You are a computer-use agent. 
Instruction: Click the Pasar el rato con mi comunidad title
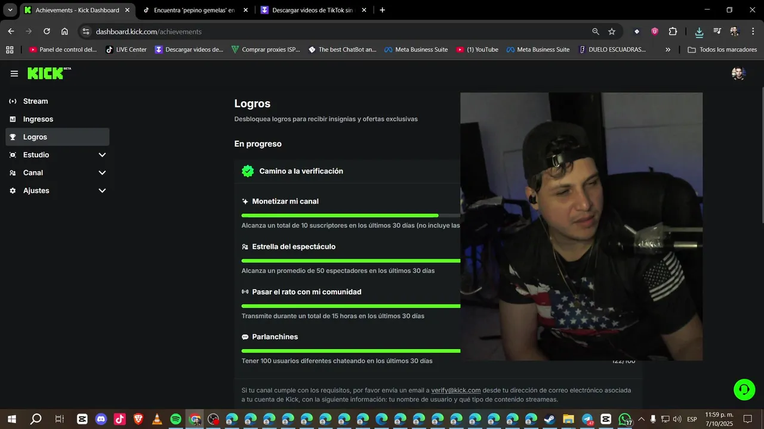307,292
